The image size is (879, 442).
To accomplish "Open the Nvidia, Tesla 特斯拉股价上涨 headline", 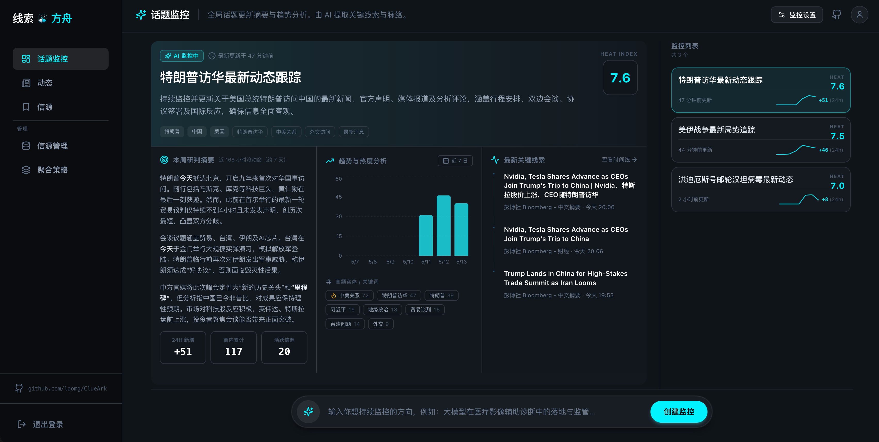I will [569, 185].
